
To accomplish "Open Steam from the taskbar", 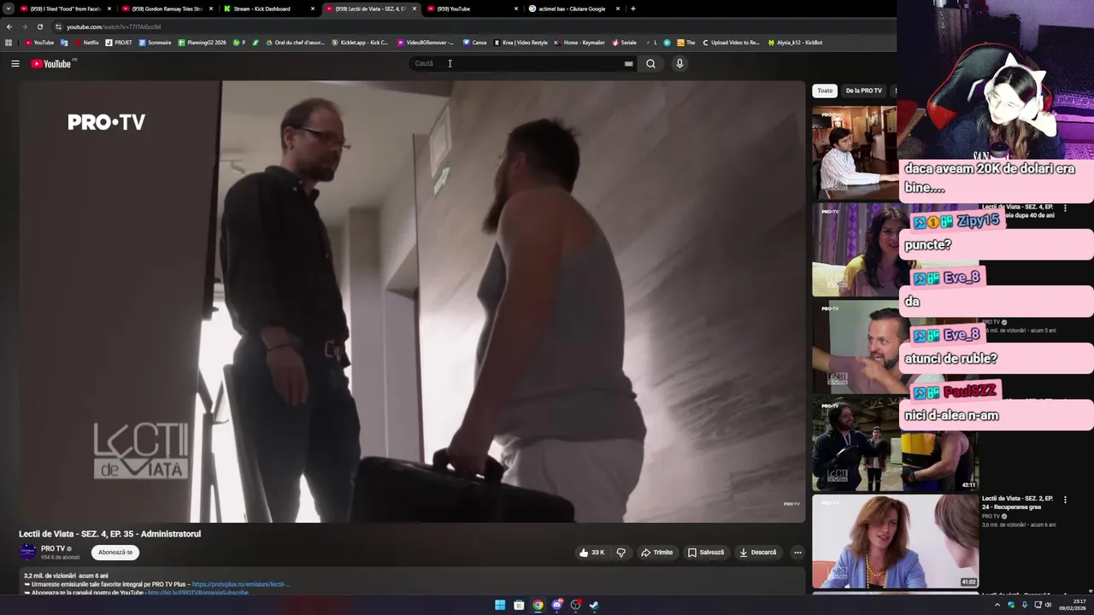I will (594, 605).
